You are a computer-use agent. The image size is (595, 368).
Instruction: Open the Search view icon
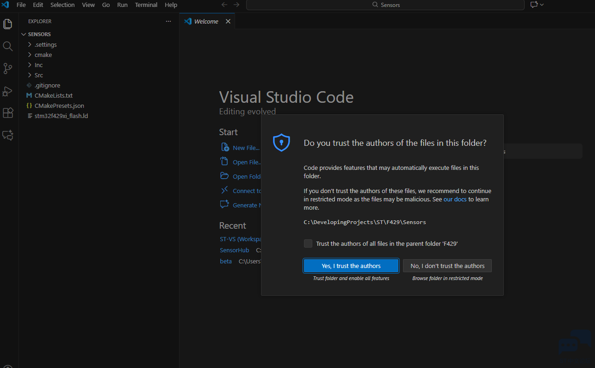(8, 46)
